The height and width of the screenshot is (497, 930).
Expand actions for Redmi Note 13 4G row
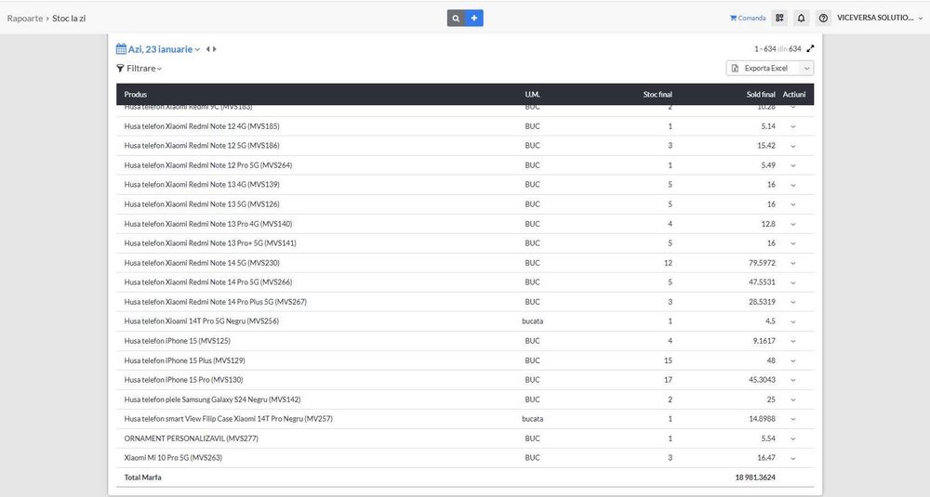[x=793, y=186]
